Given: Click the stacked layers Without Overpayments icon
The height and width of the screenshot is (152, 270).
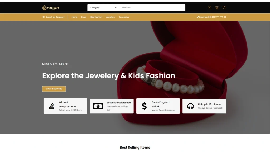Looking at the screenshot, I should (x=52, y=106).
